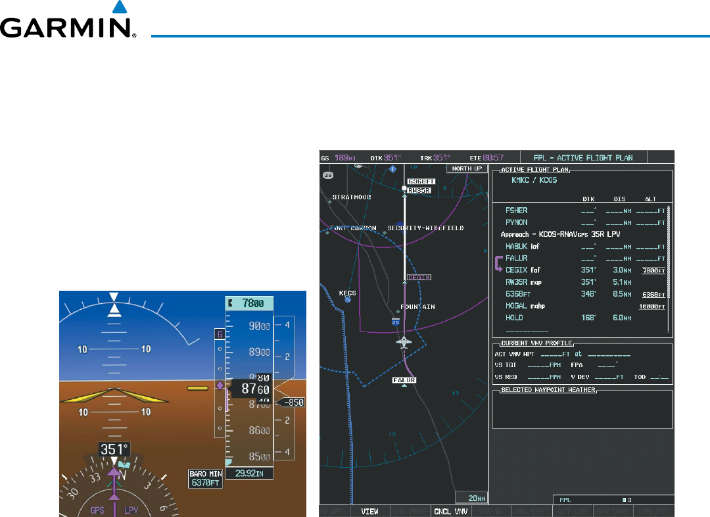Click the STRATMOOR city label on map
Screen dimensions: 710x517
coord(352,197)
